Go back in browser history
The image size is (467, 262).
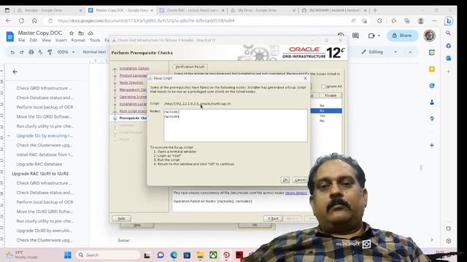tap(8, 21)
